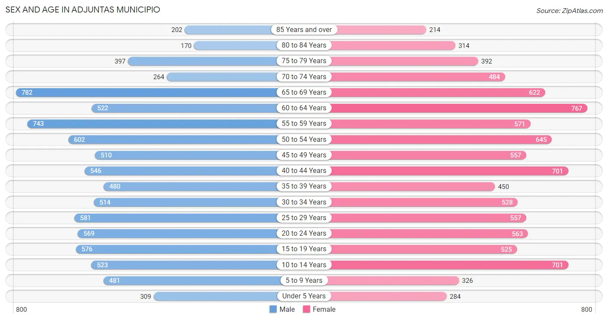
Task: Click the chart title Sex and Age in Adjuntas
Action: pos(83,10)
